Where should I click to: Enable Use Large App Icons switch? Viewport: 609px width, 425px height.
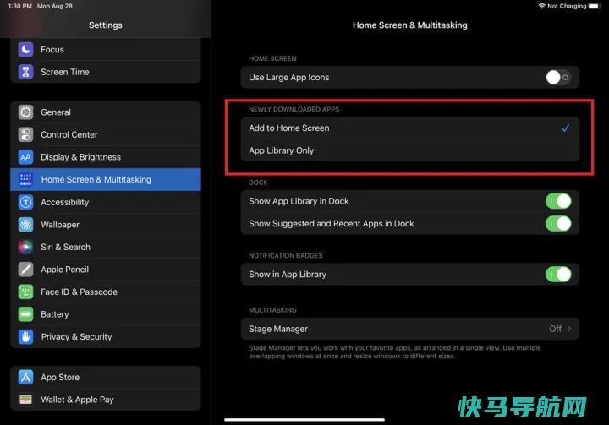[x=558, y=77]
